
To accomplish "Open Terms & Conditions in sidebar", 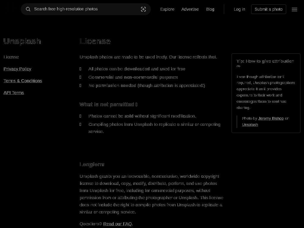I will coord(23,81).
